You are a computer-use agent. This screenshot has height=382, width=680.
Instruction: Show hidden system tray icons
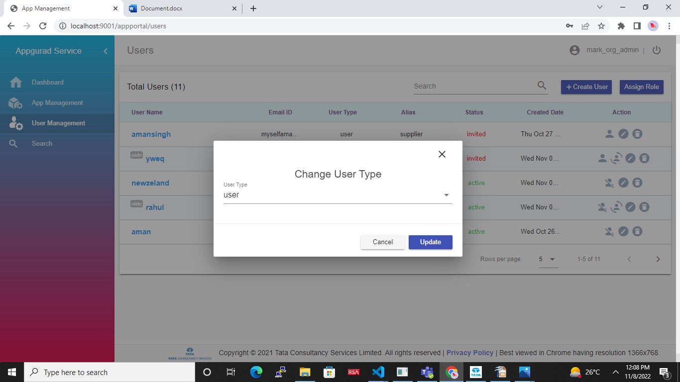point(615,372)
